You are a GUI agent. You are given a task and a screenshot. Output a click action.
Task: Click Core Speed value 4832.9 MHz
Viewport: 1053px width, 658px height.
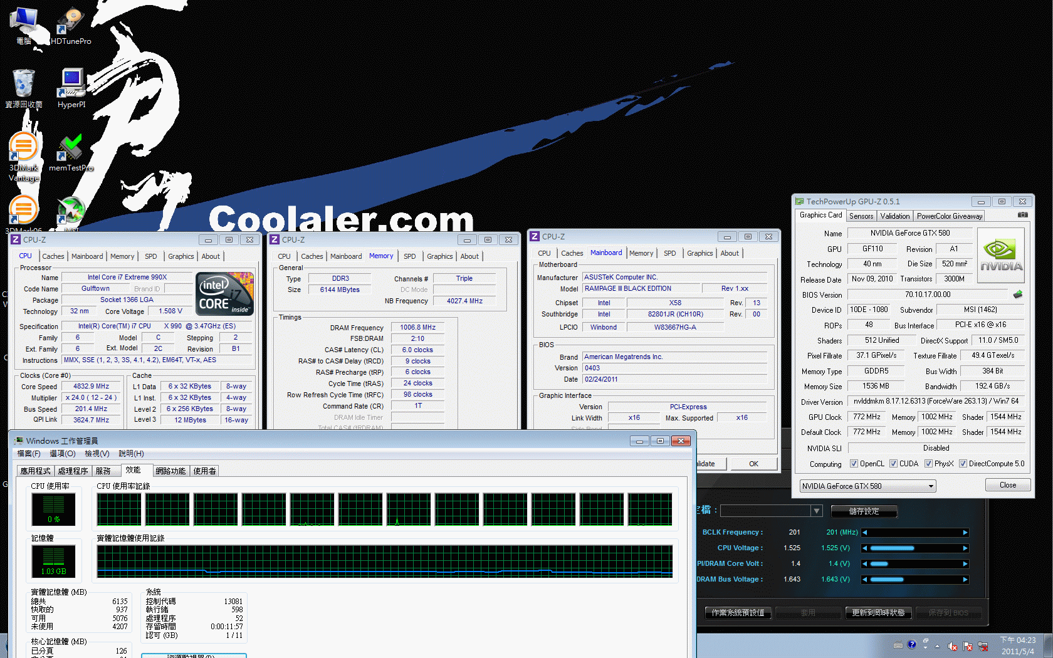92,387
